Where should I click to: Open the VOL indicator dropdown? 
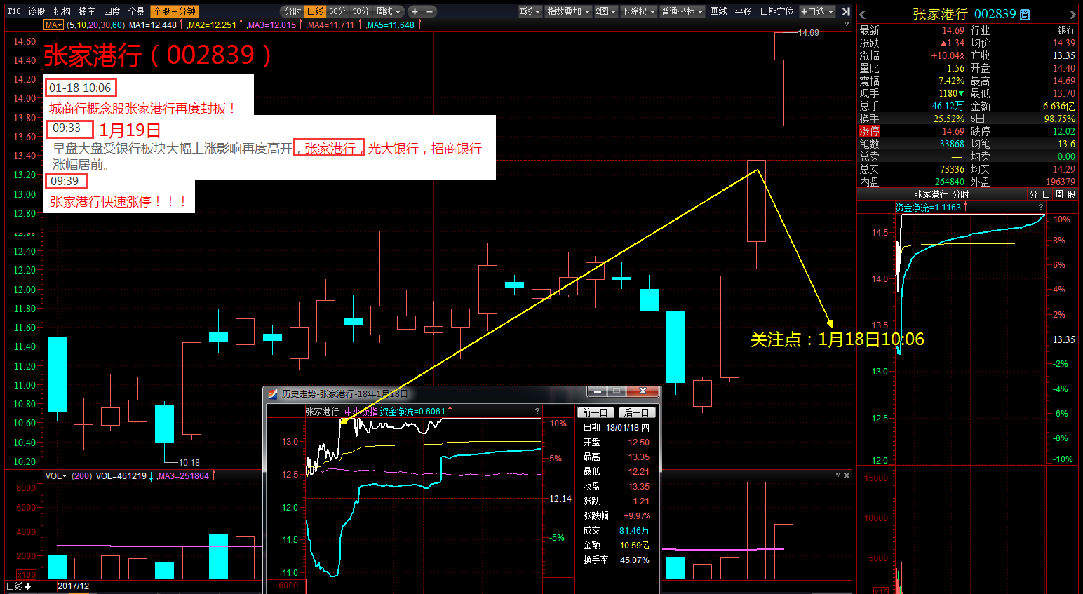click(56, 475)
